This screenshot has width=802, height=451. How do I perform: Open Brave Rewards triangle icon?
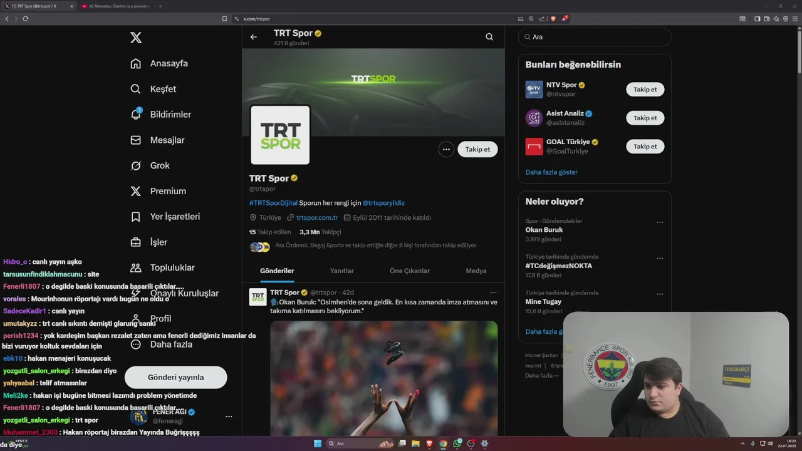tap(565, 19)
